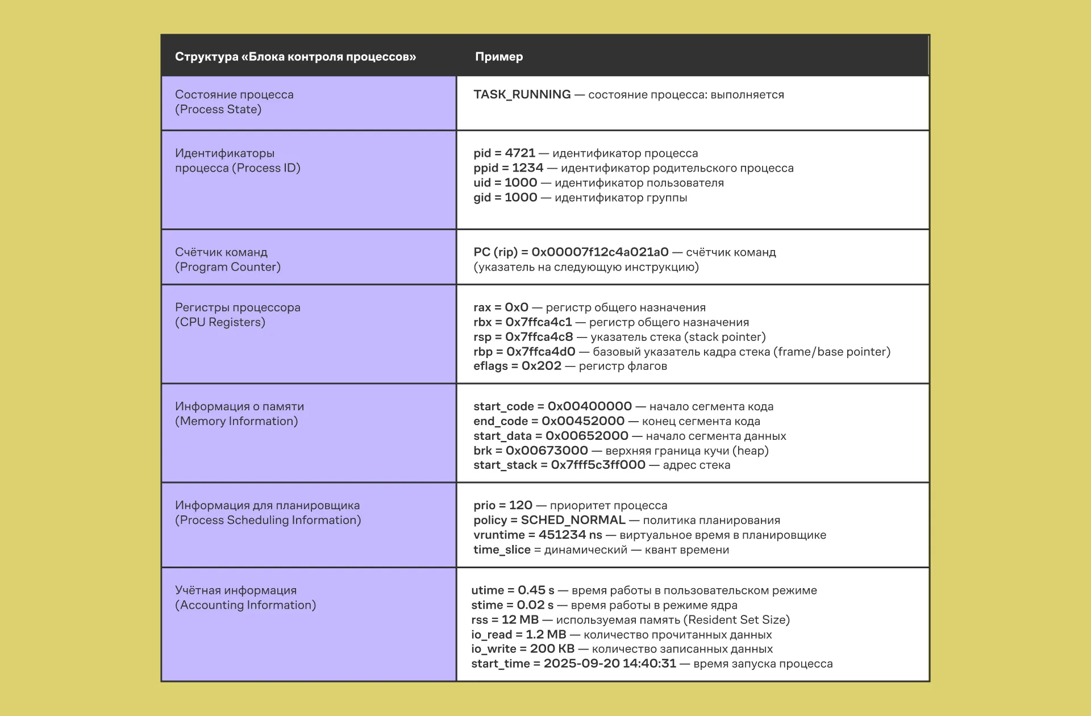The image size is (1091, 716).
Task: Click the brk = 0x00673000 heap line
Action: [621, 451]
